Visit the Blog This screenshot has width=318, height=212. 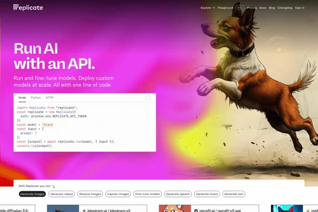click(x=272, y=8)
